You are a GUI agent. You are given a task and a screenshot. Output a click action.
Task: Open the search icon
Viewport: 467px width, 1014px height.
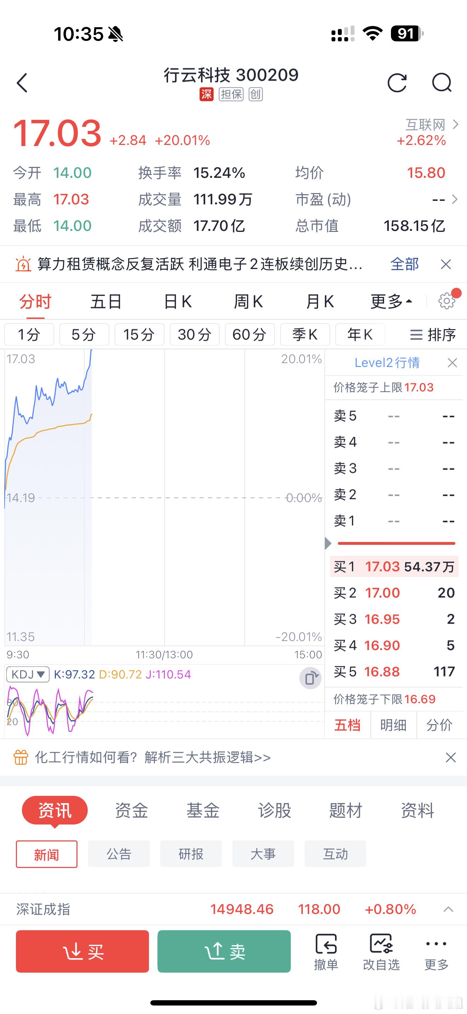tap(442, 83)
